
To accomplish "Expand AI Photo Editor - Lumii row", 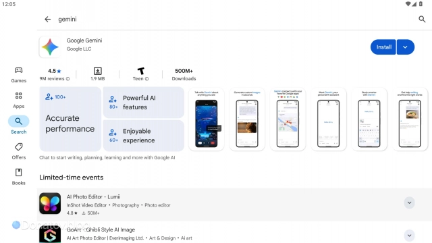I will [x=410, y=202].
